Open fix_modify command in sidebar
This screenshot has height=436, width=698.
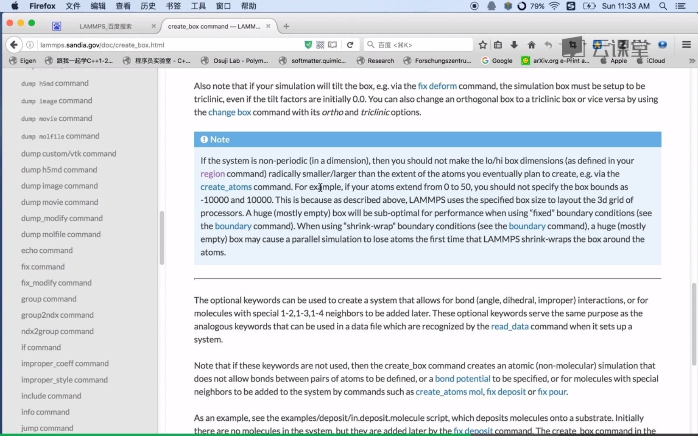tap(56, 283)
